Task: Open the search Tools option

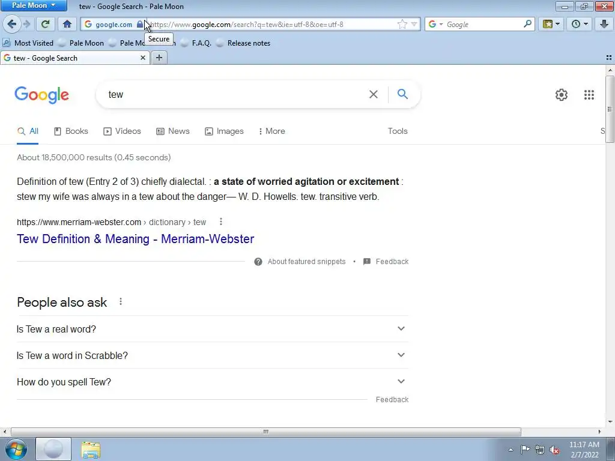Action: pos(398,131)
